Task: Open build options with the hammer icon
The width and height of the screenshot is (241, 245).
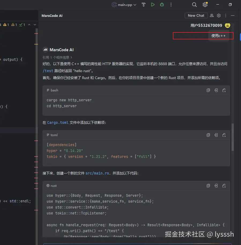Action: coord(144,5)
